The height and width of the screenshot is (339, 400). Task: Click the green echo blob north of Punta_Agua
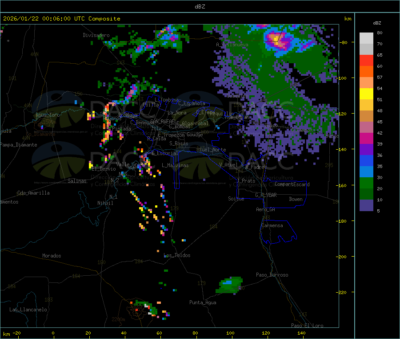pyautogui.click(x=229, y=285)
